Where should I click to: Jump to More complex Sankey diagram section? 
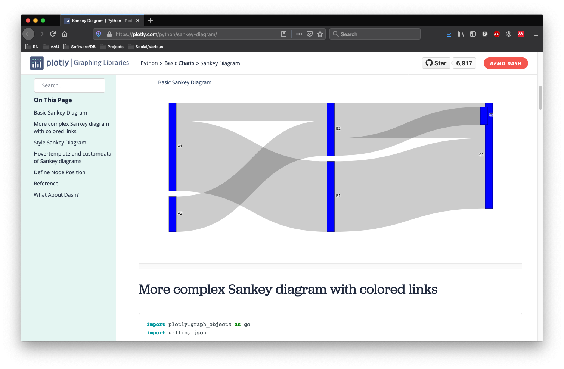point(71,128)
